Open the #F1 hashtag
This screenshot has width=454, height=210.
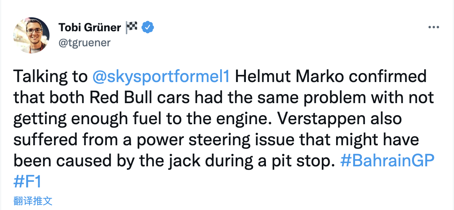coord(27,182)
